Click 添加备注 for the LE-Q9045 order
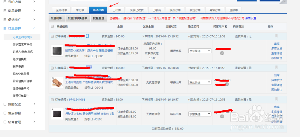The height and width of the screenshot is (137, 300). click(x=277, y=90)
